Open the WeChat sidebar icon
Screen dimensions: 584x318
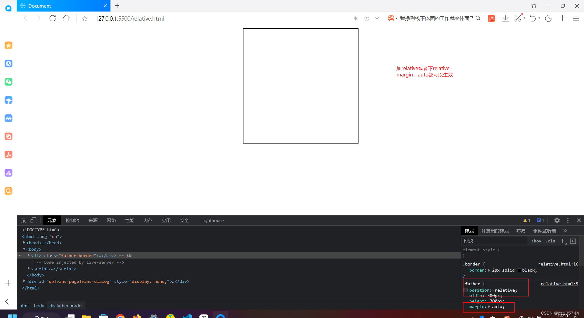[x=9, y=82]
